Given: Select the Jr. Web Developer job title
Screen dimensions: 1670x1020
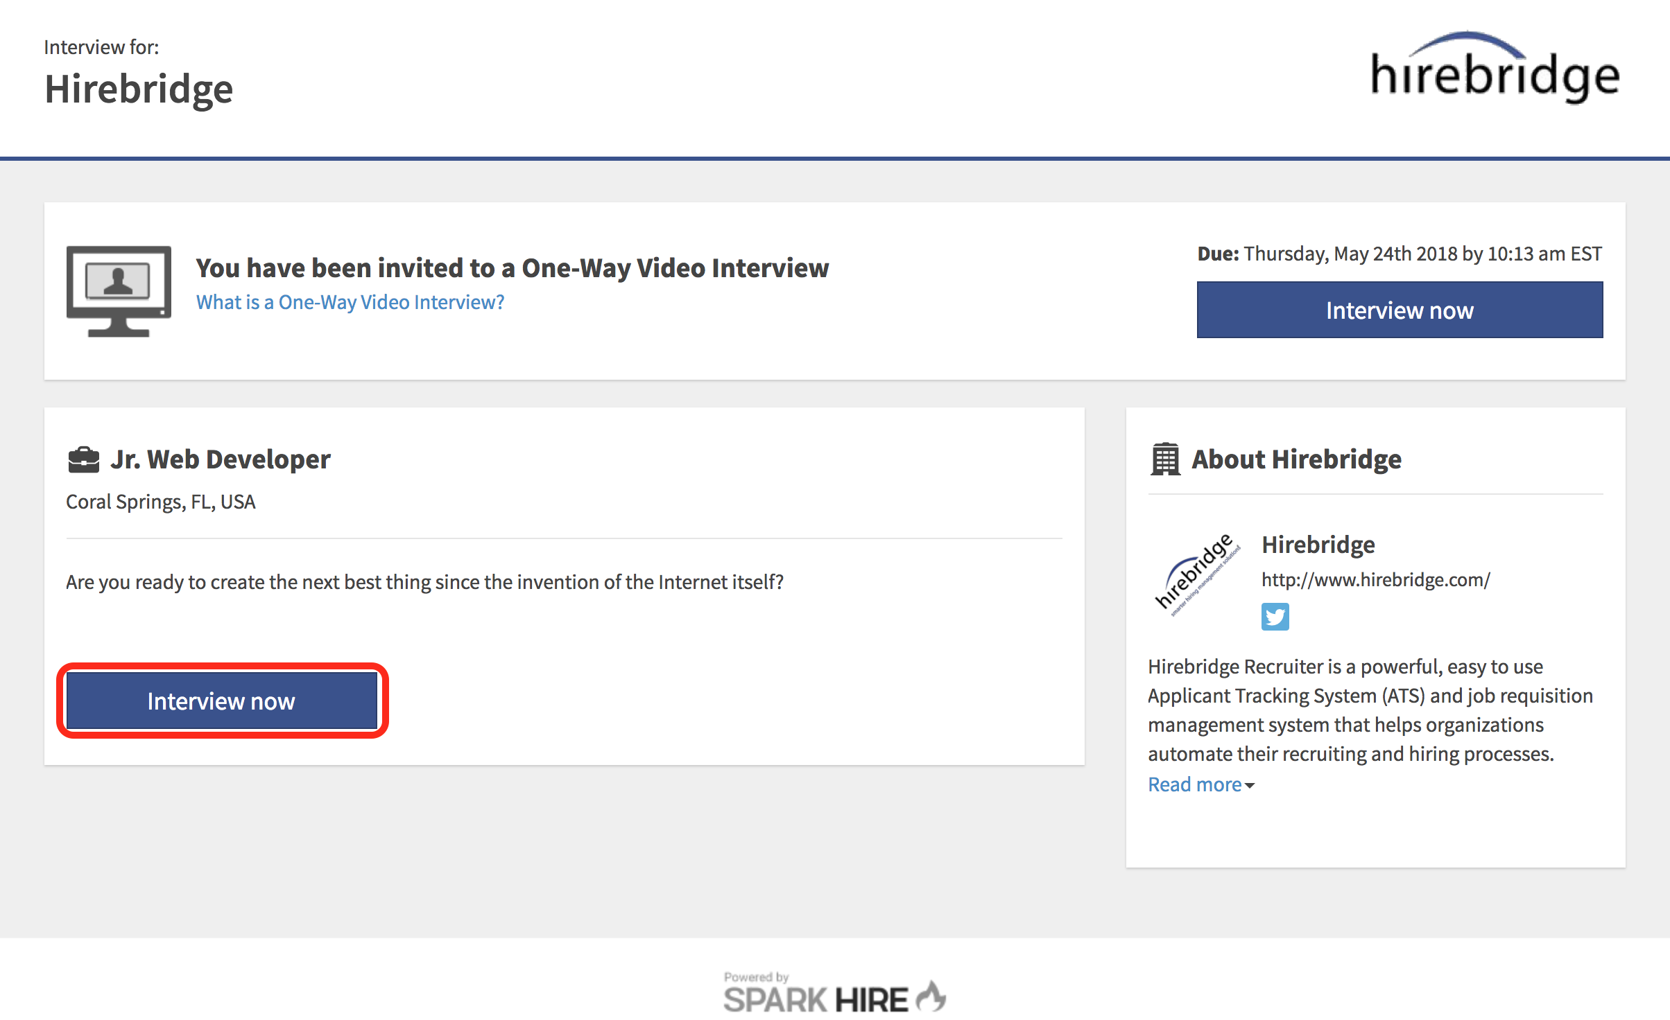Looking at the screenshot, I should pos(221,458).
